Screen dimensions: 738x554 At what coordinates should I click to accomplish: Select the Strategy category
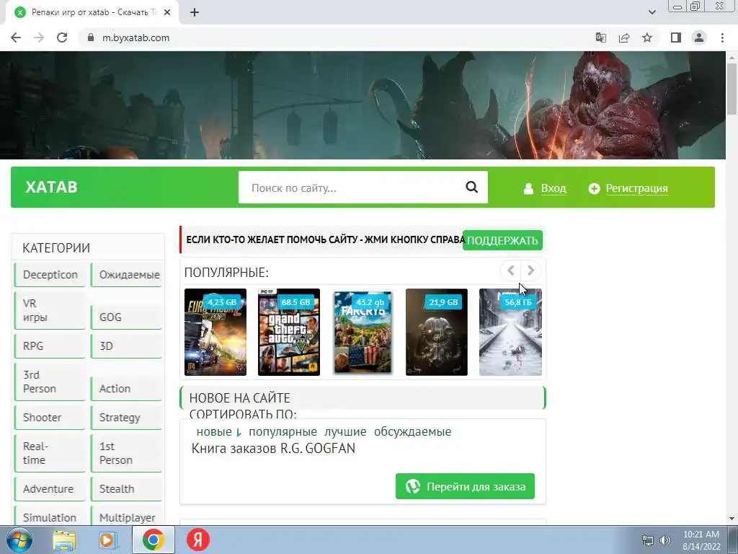point(127,418)
